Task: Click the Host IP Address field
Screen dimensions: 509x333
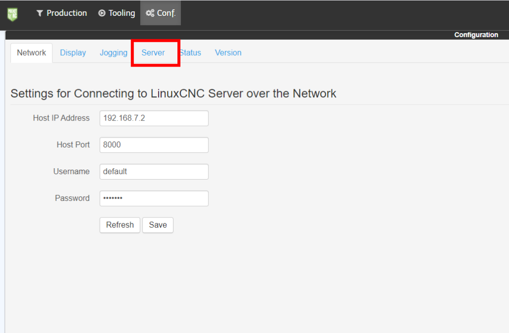Action: [154, 118]
